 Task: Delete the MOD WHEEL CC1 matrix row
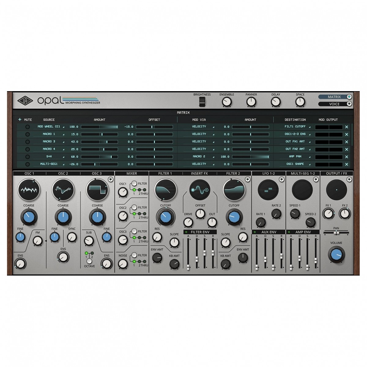click(347, 127)
